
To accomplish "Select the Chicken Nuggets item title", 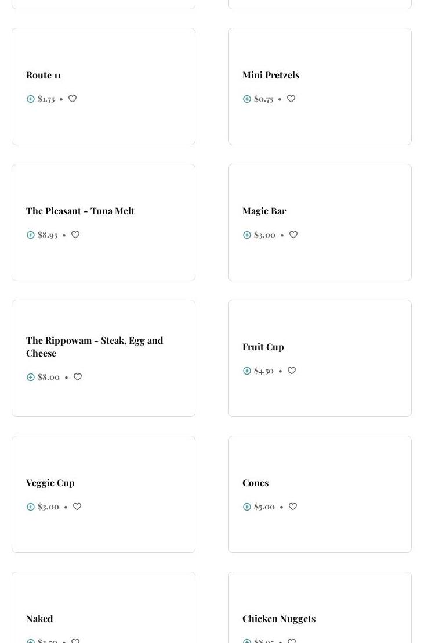I will point(279,619).
